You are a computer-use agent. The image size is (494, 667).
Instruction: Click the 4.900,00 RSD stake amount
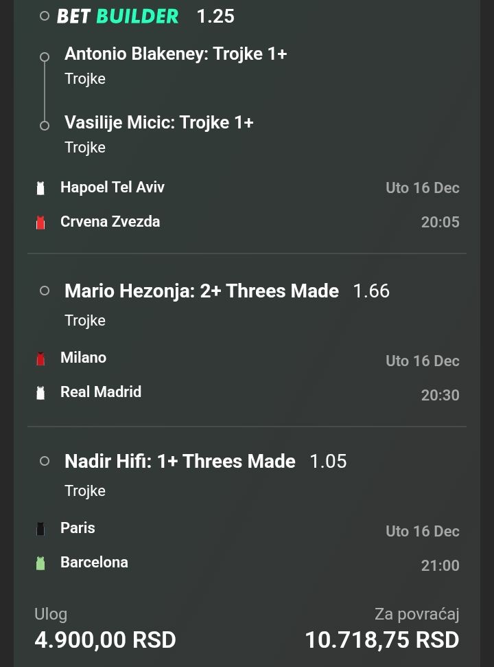(x=105, y=640)
